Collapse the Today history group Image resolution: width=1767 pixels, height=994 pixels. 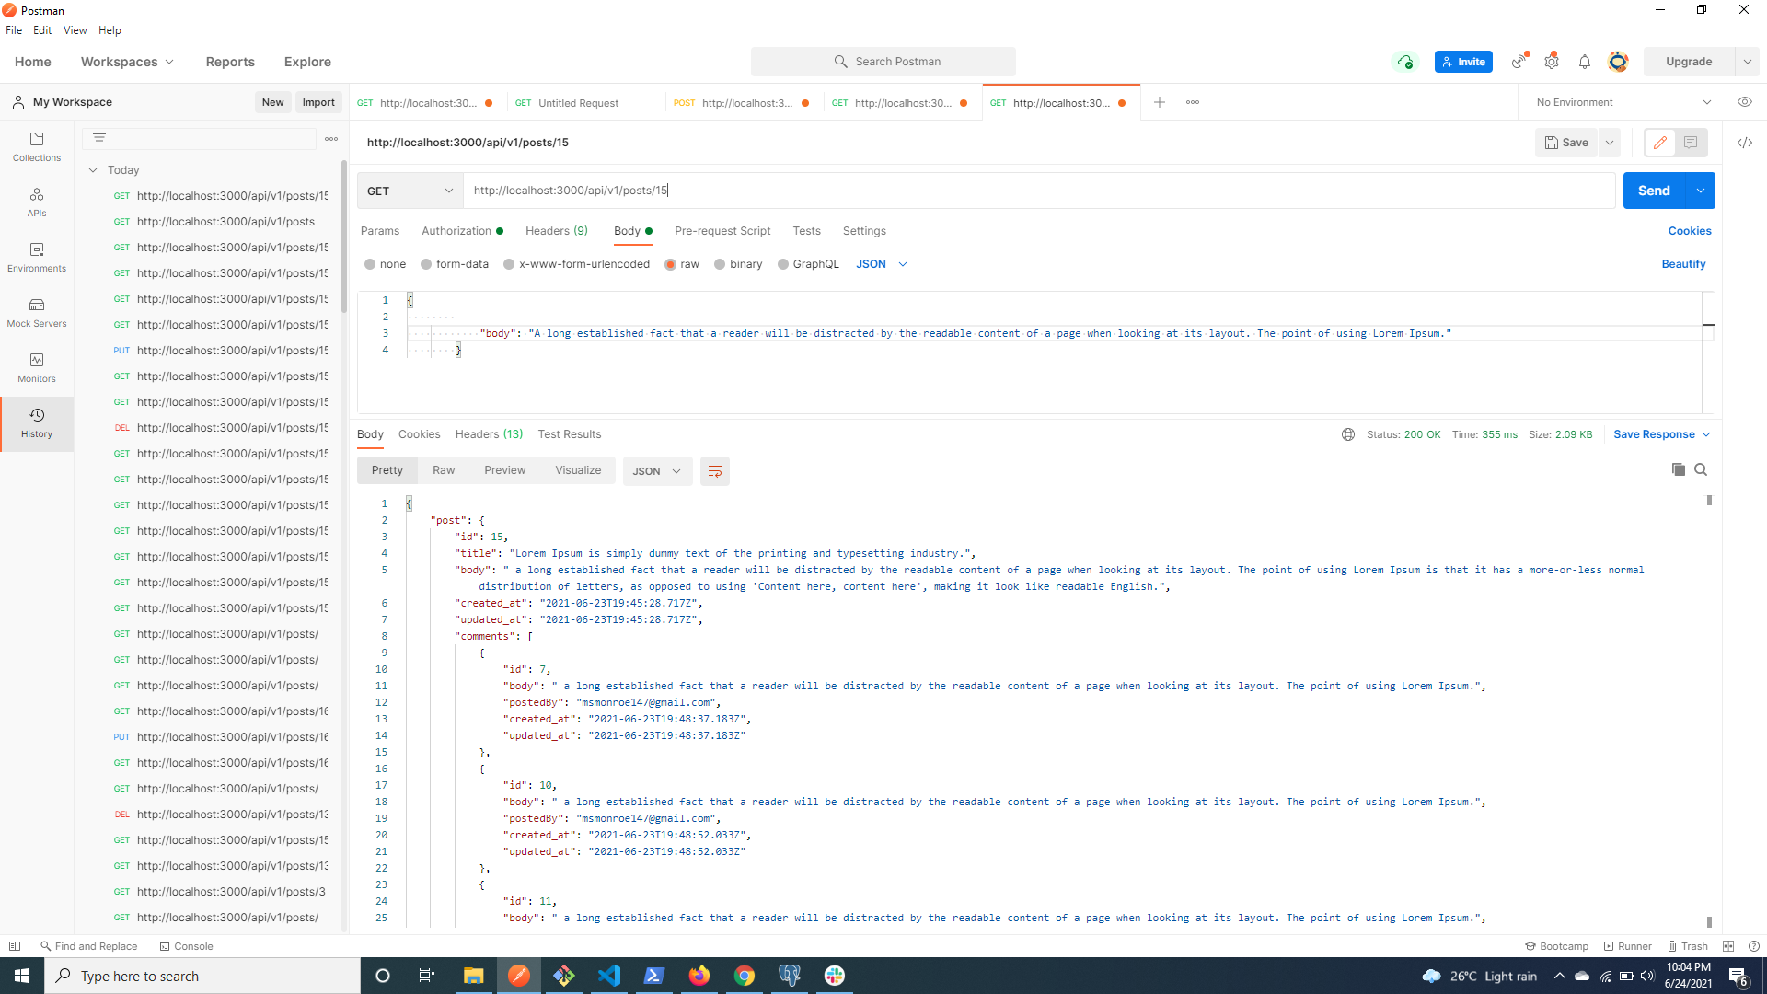pos(93,170)
